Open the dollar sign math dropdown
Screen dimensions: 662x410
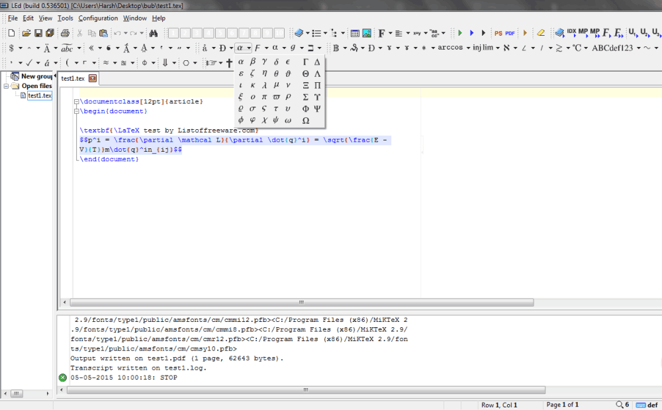coord(20,48)
